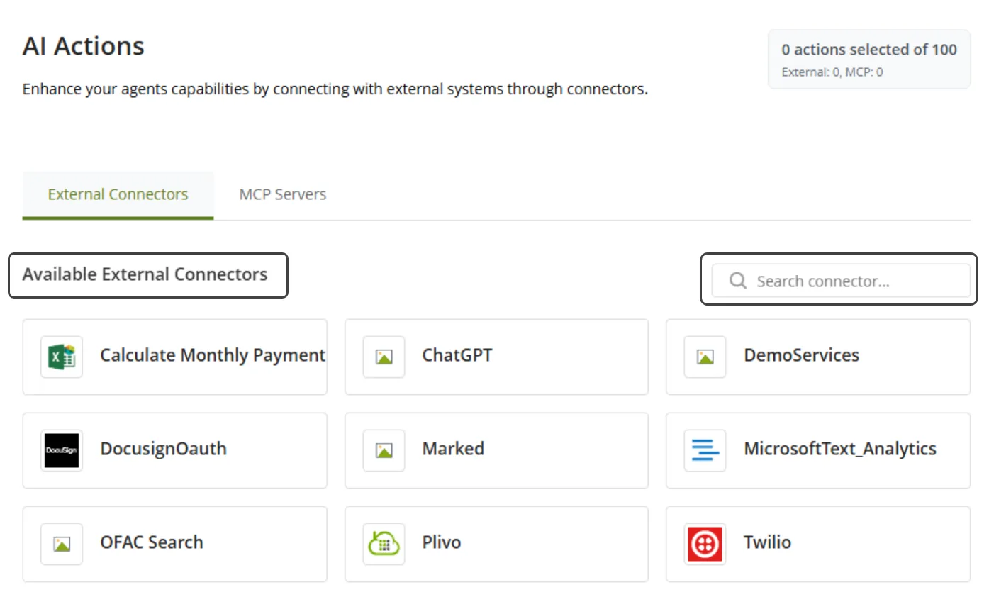Click the DocuSign logo icon

click(62, 450)
